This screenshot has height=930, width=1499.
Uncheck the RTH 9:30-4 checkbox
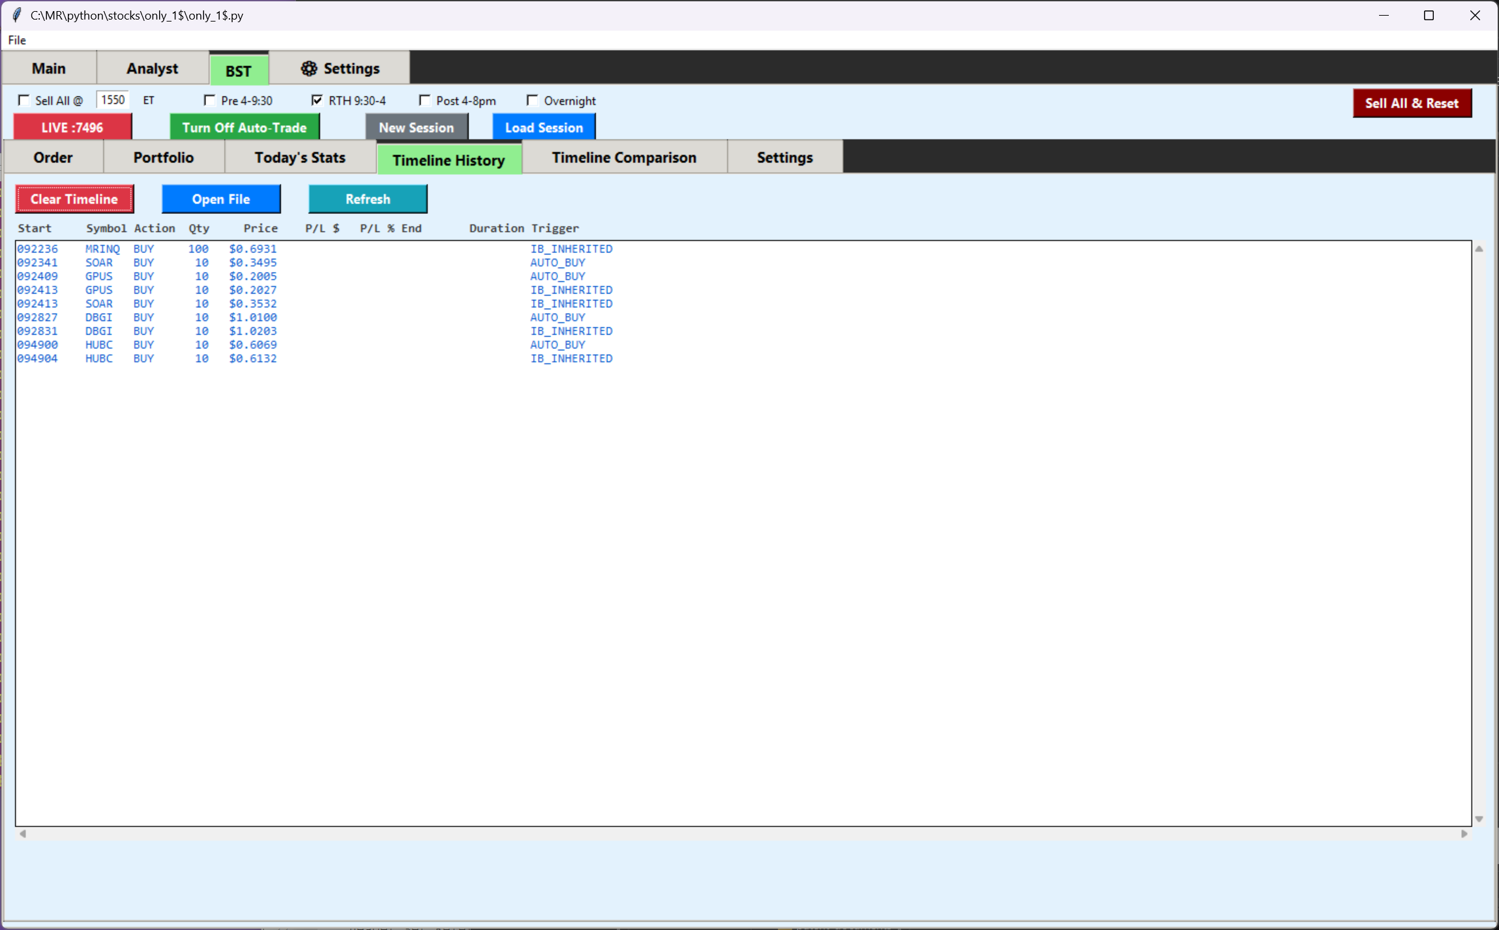[318, 100]
